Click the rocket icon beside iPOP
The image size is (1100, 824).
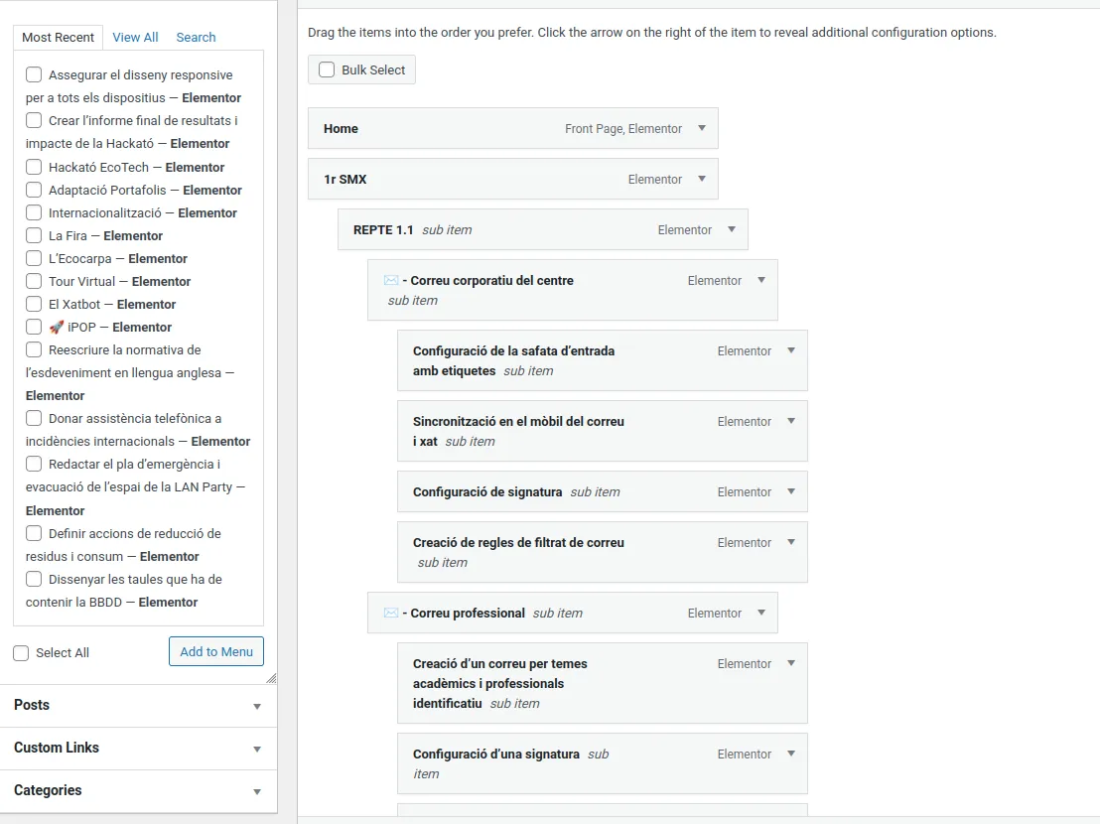pos(57,328)
